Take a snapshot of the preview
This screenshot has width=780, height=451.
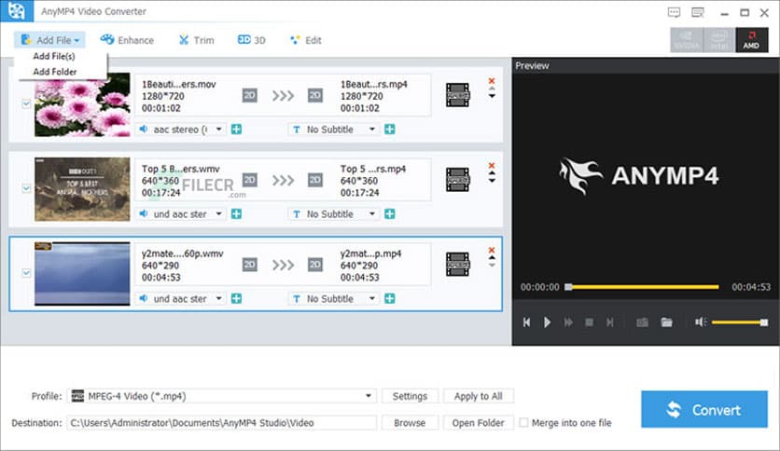[x=642, y=322]
